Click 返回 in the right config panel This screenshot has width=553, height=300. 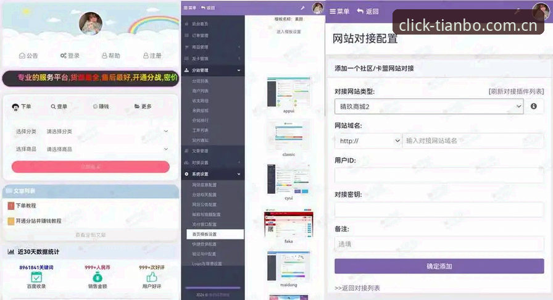(x=367, y=11)
